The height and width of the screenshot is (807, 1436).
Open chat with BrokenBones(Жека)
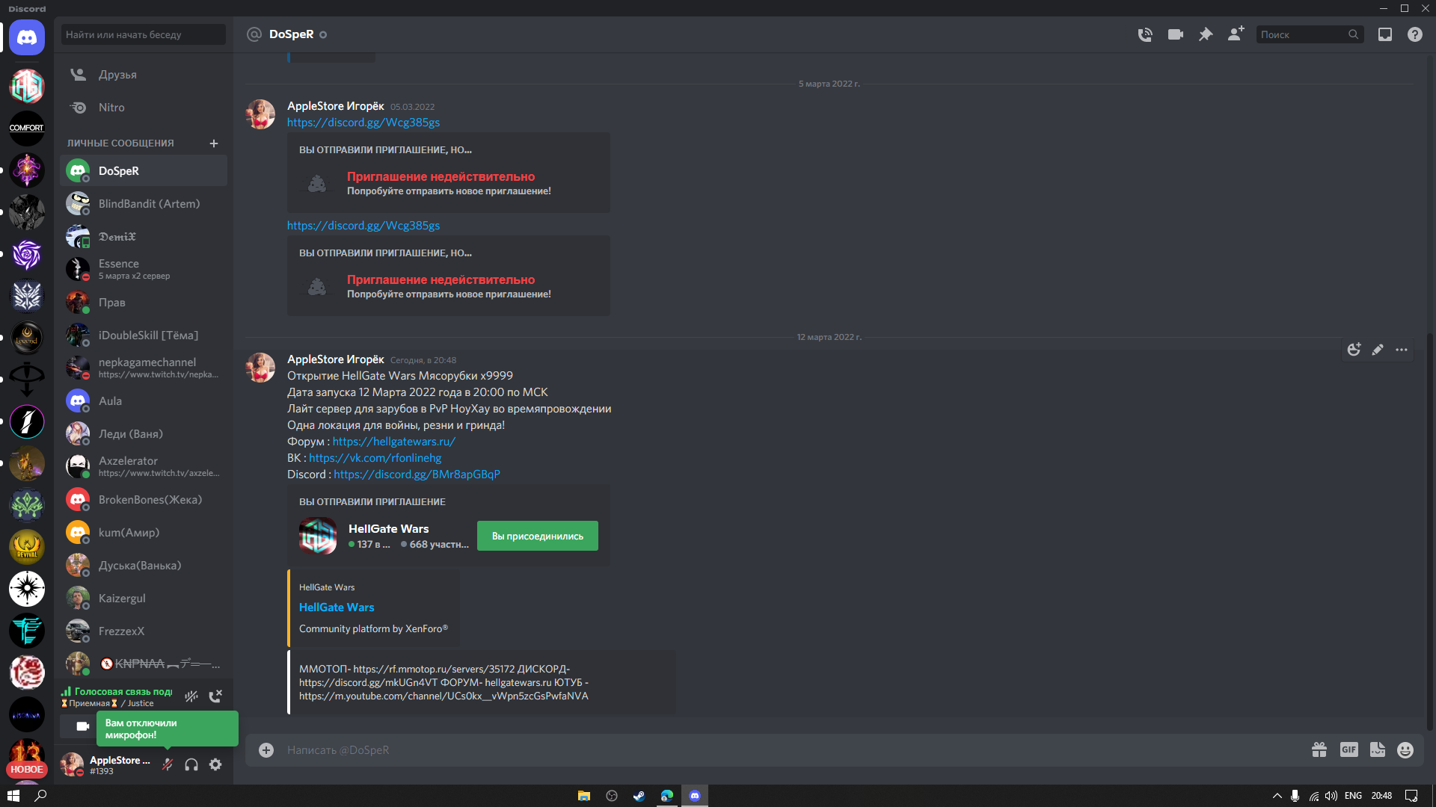[144, 500]
